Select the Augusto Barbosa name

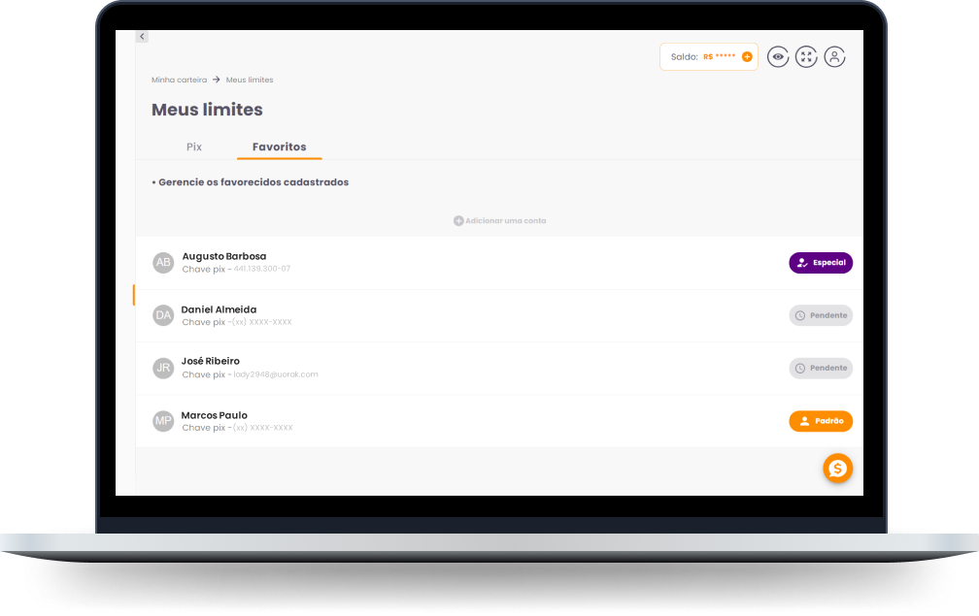click(x=224, y=256)
